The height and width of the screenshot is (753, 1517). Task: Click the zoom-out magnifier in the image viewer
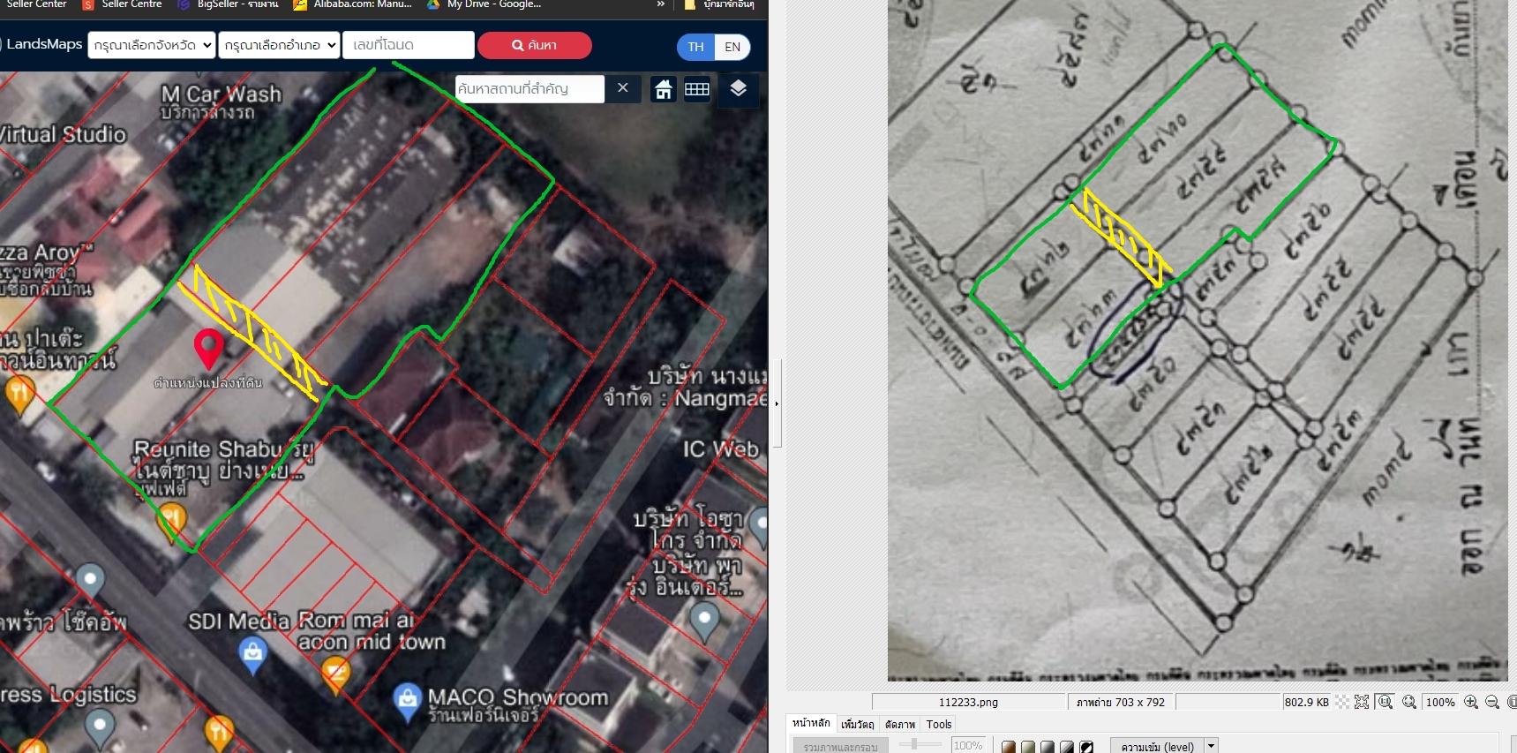[x=1492, y=702]
